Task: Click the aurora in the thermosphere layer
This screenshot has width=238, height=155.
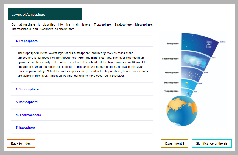Action: tap(195, 61)
